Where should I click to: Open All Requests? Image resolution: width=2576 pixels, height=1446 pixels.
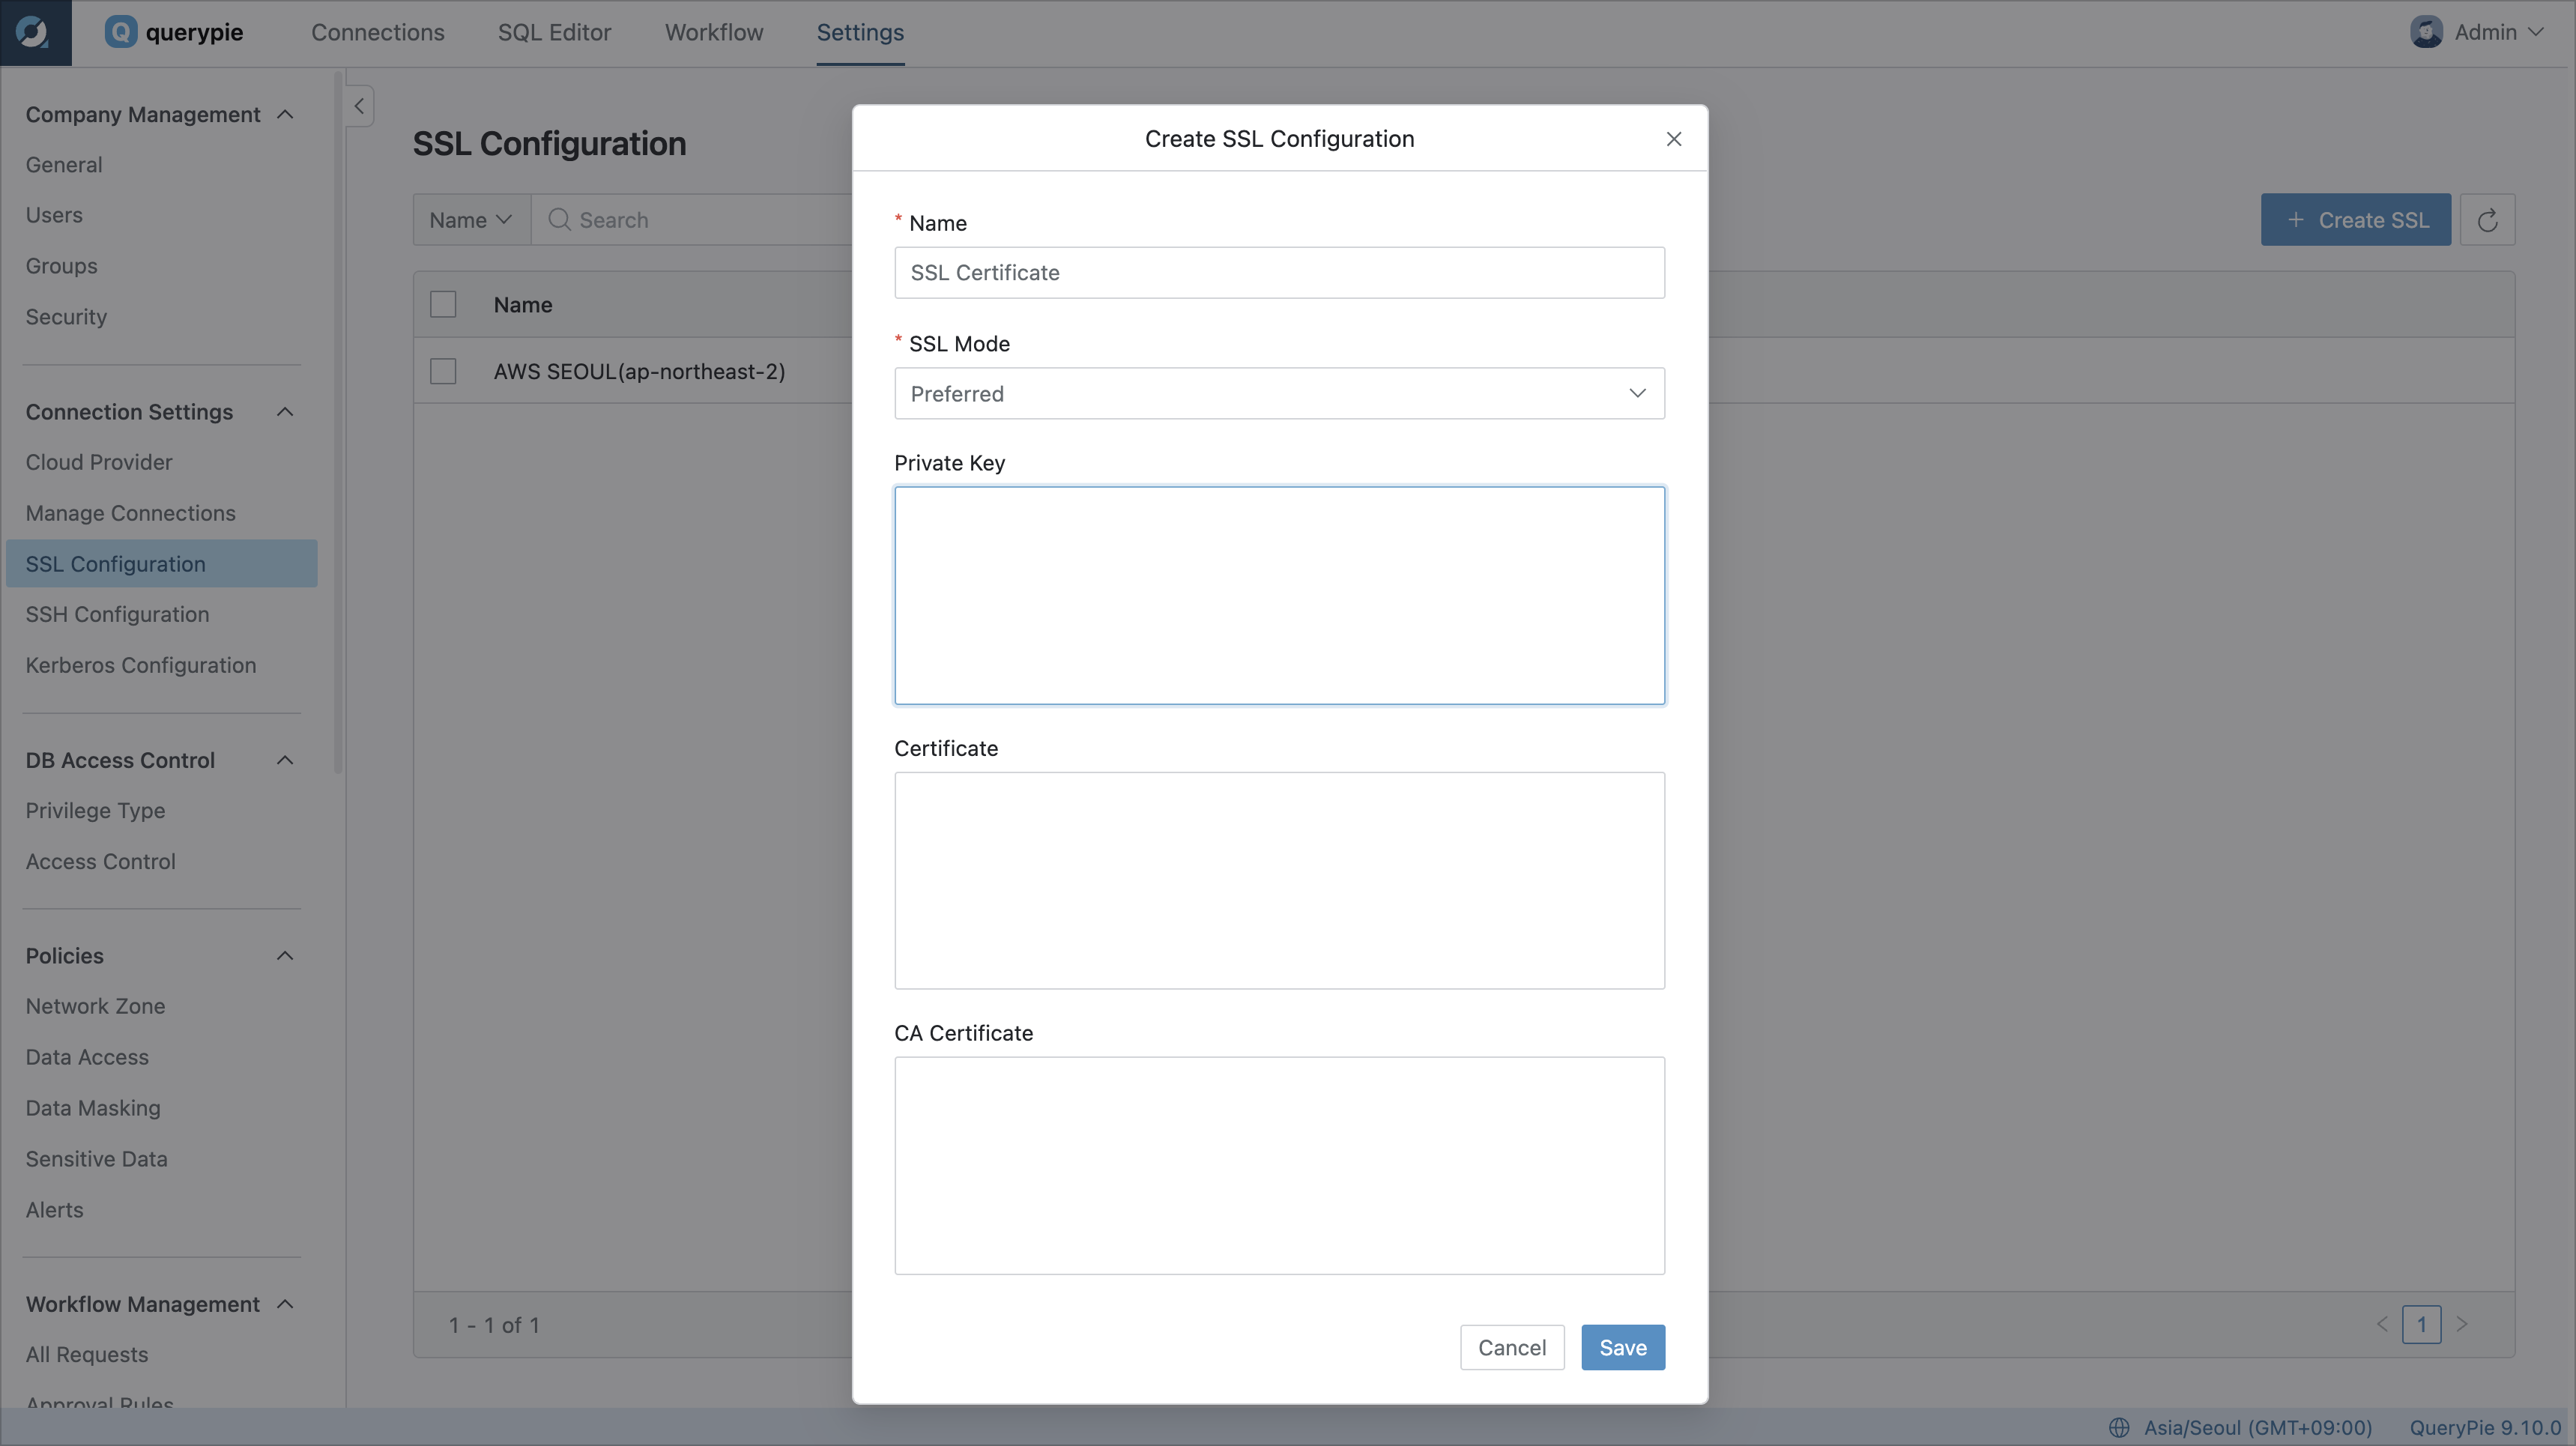[86, 1354]
